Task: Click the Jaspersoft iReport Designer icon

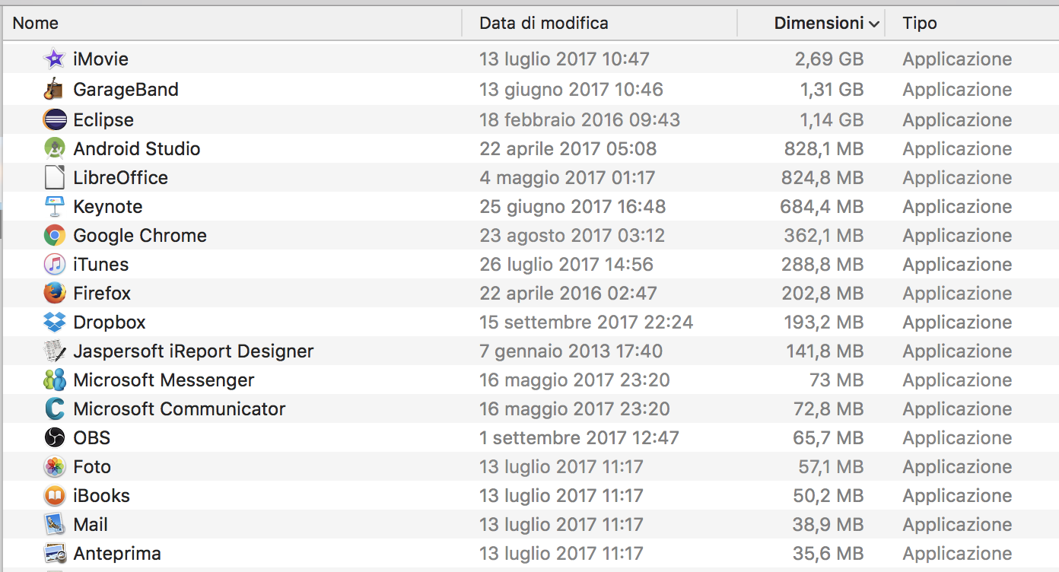Action: coord(54,351)
